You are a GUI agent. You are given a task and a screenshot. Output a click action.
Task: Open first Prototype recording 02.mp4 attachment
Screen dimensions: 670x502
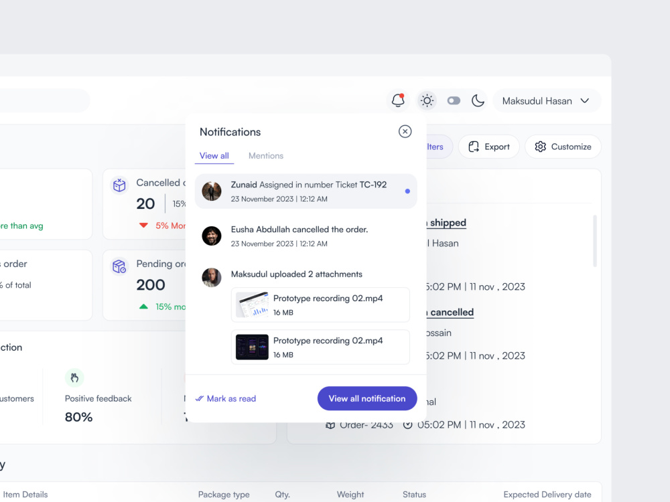coord(320,305)
